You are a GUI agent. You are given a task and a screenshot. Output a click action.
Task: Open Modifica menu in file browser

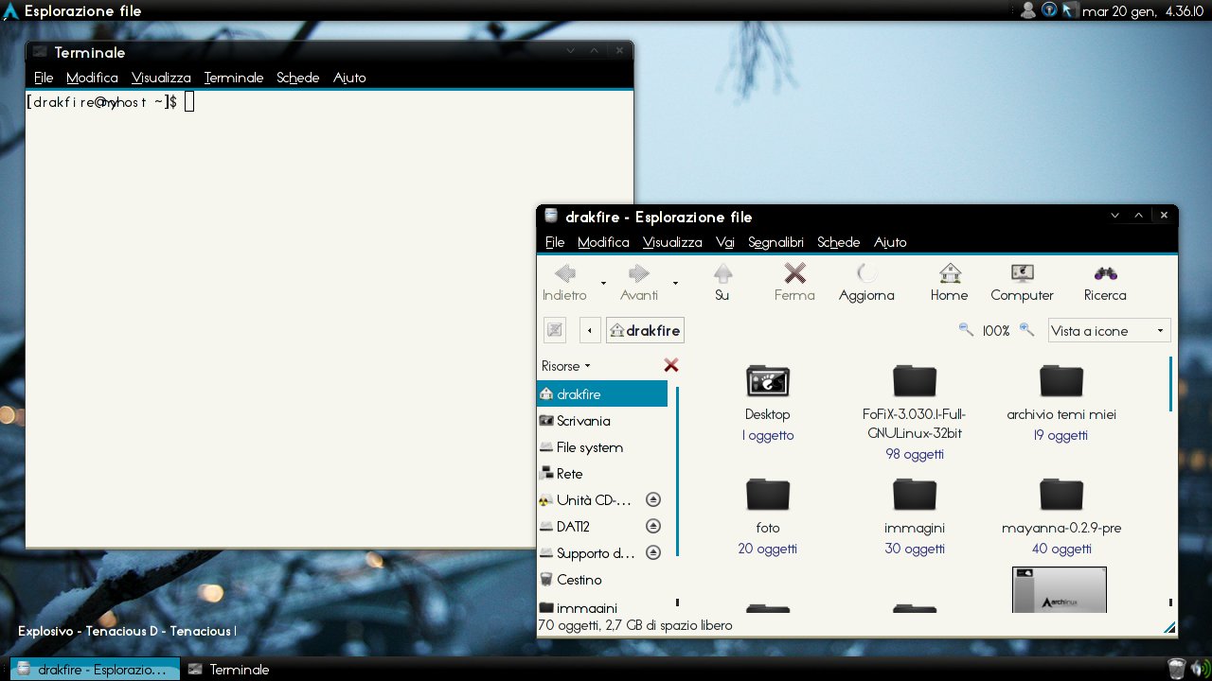(x=603, y=242)
